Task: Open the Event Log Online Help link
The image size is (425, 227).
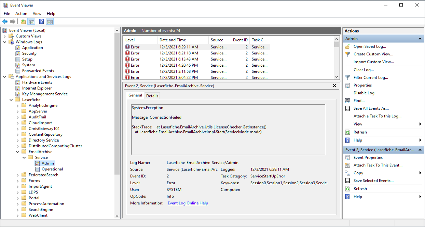Action: click(x=188, y=203)
